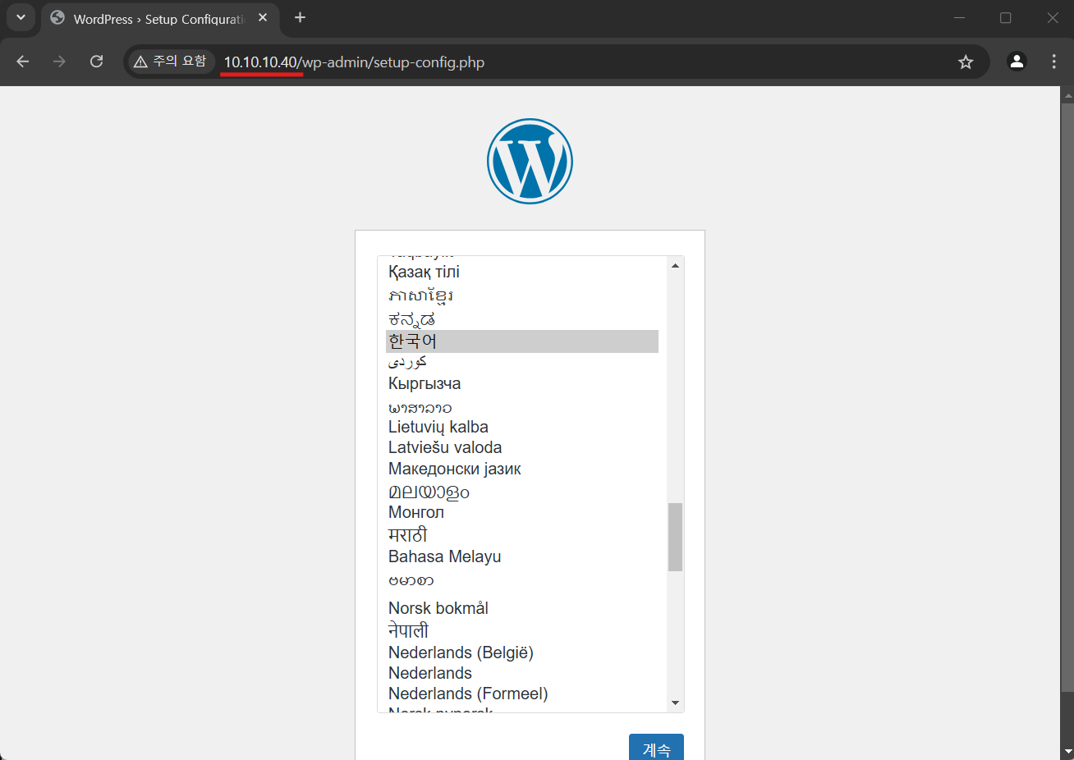This screenshot has height=760, width=1074.
Task: Click the language list scroll-up arrow
Action: point(675,265)
